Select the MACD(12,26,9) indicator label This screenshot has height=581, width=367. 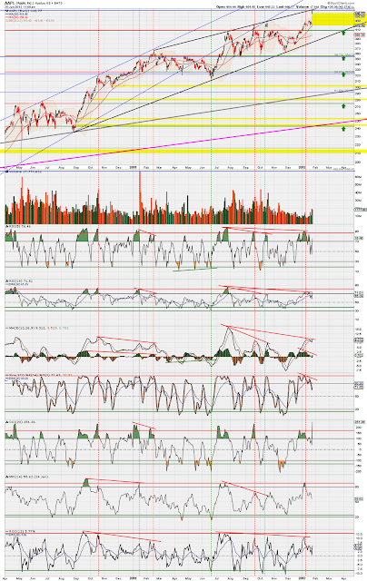click(x=37, y=328)
